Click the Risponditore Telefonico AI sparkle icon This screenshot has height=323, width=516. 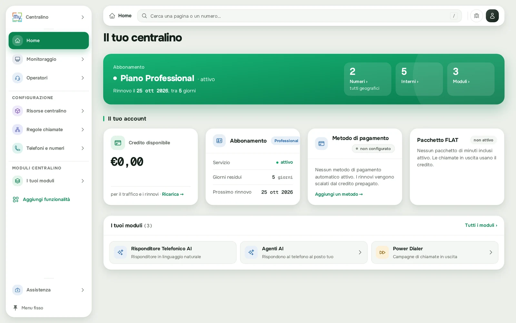pyautogui.click(x=120, y=252)
